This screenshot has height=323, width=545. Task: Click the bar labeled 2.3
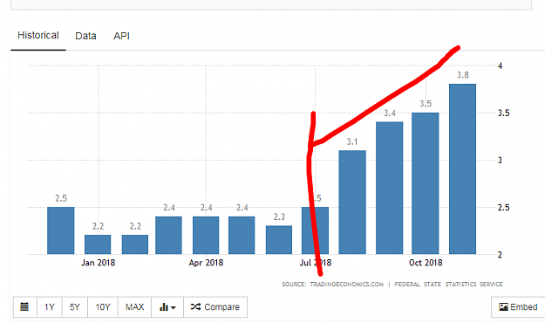pos(279,240)
